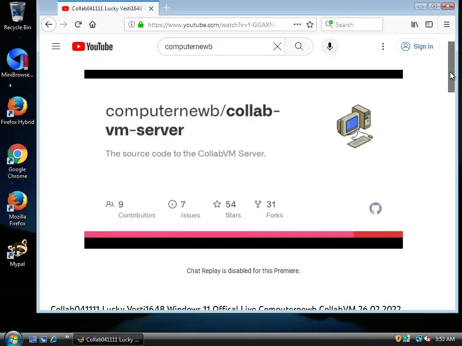Image resolution: width=462 pixels, height=346 pixels.
Task: Seek in the video's pink progress bar
Action: click(x=243, y=234)
